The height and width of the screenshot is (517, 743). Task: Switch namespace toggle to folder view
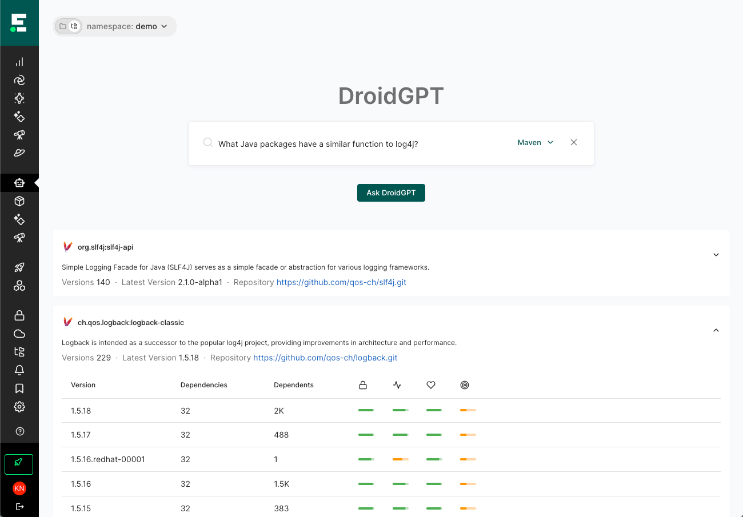click(x=63, y=26)
